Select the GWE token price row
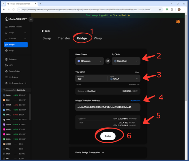 tap(14, 120)
